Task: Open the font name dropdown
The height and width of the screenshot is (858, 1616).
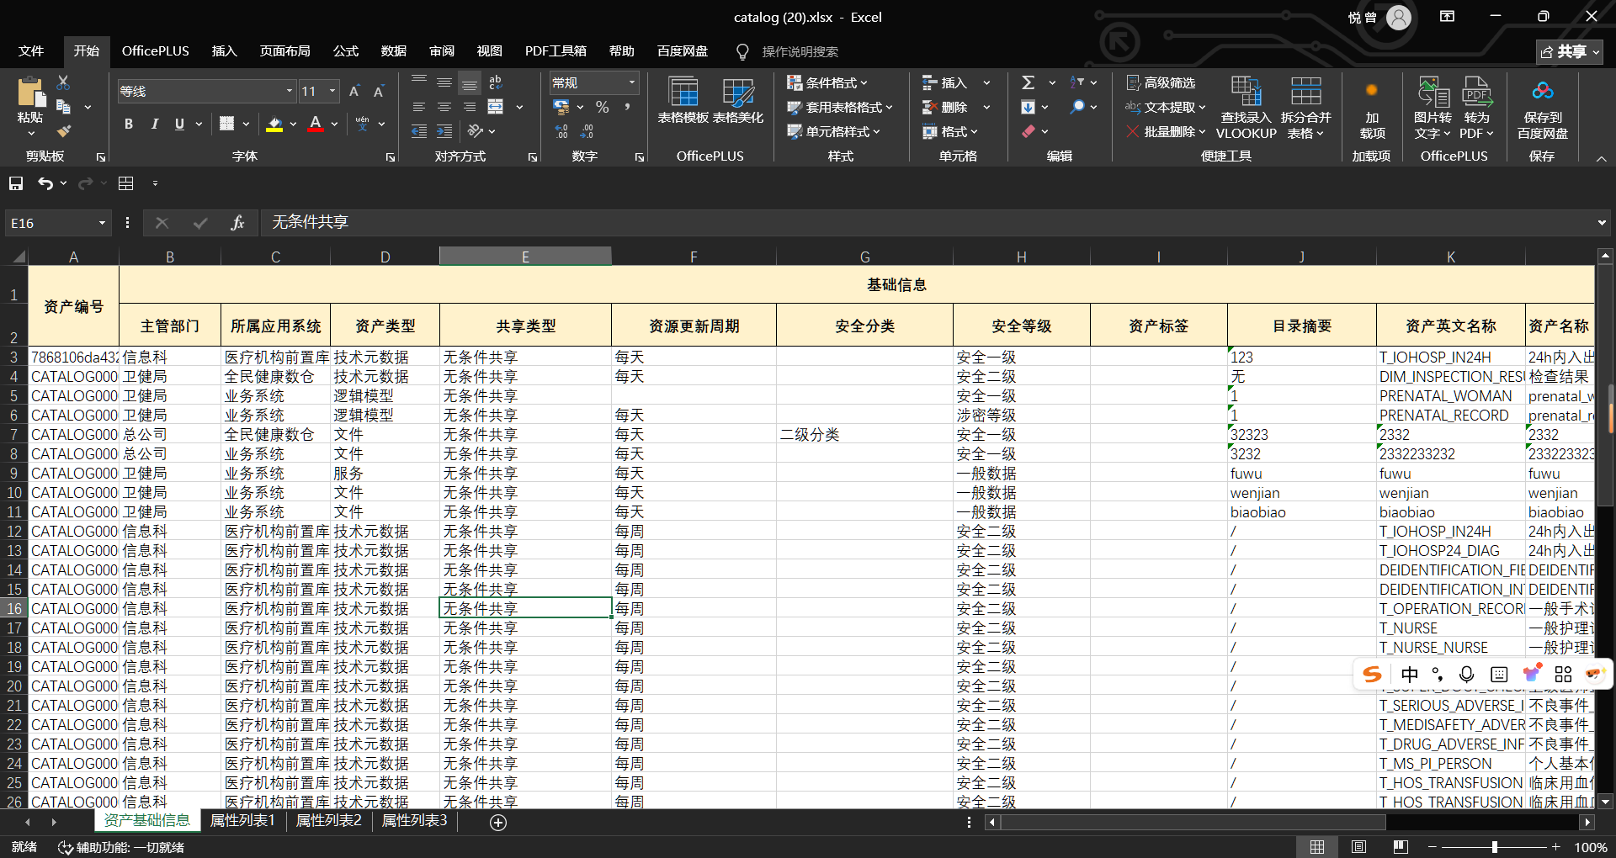Action: point(290,92)
